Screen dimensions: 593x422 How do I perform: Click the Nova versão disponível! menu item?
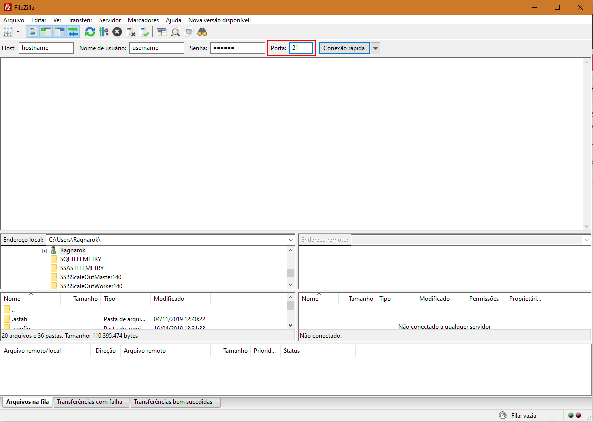[x=219, y=20]
